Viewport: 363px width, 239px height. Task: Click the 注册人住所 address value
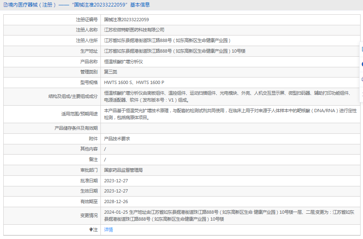click(167, 40)
